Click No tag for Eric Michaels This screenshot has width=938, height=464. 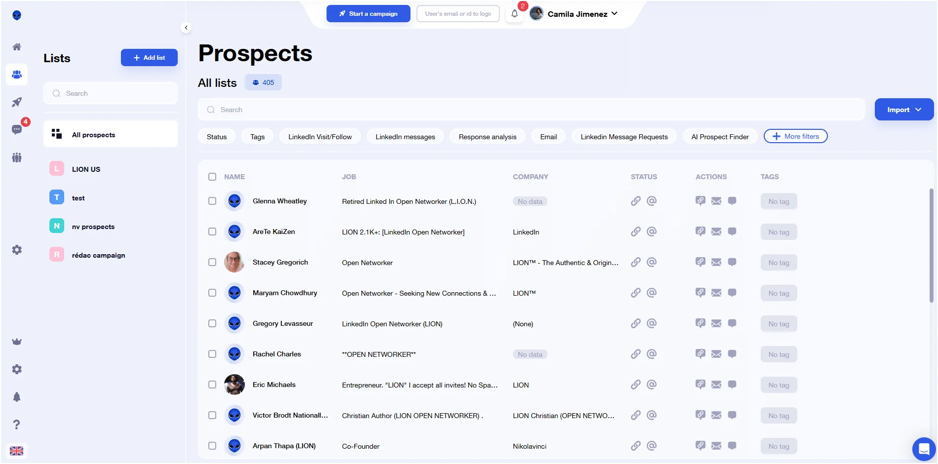[x=779, y=385]
